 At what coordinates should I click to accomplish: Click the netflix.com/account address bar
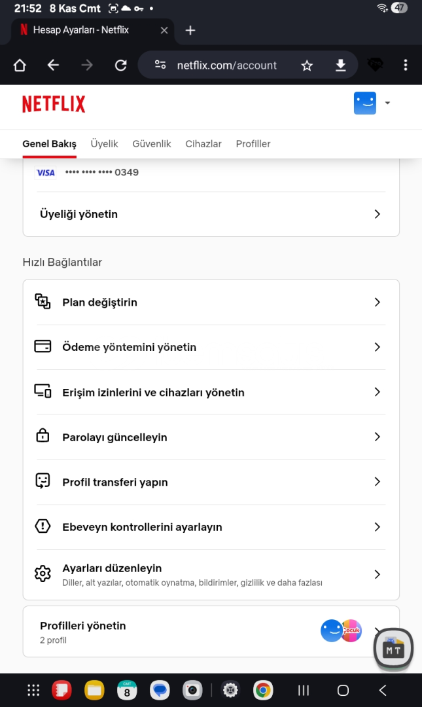click(226, 65)
